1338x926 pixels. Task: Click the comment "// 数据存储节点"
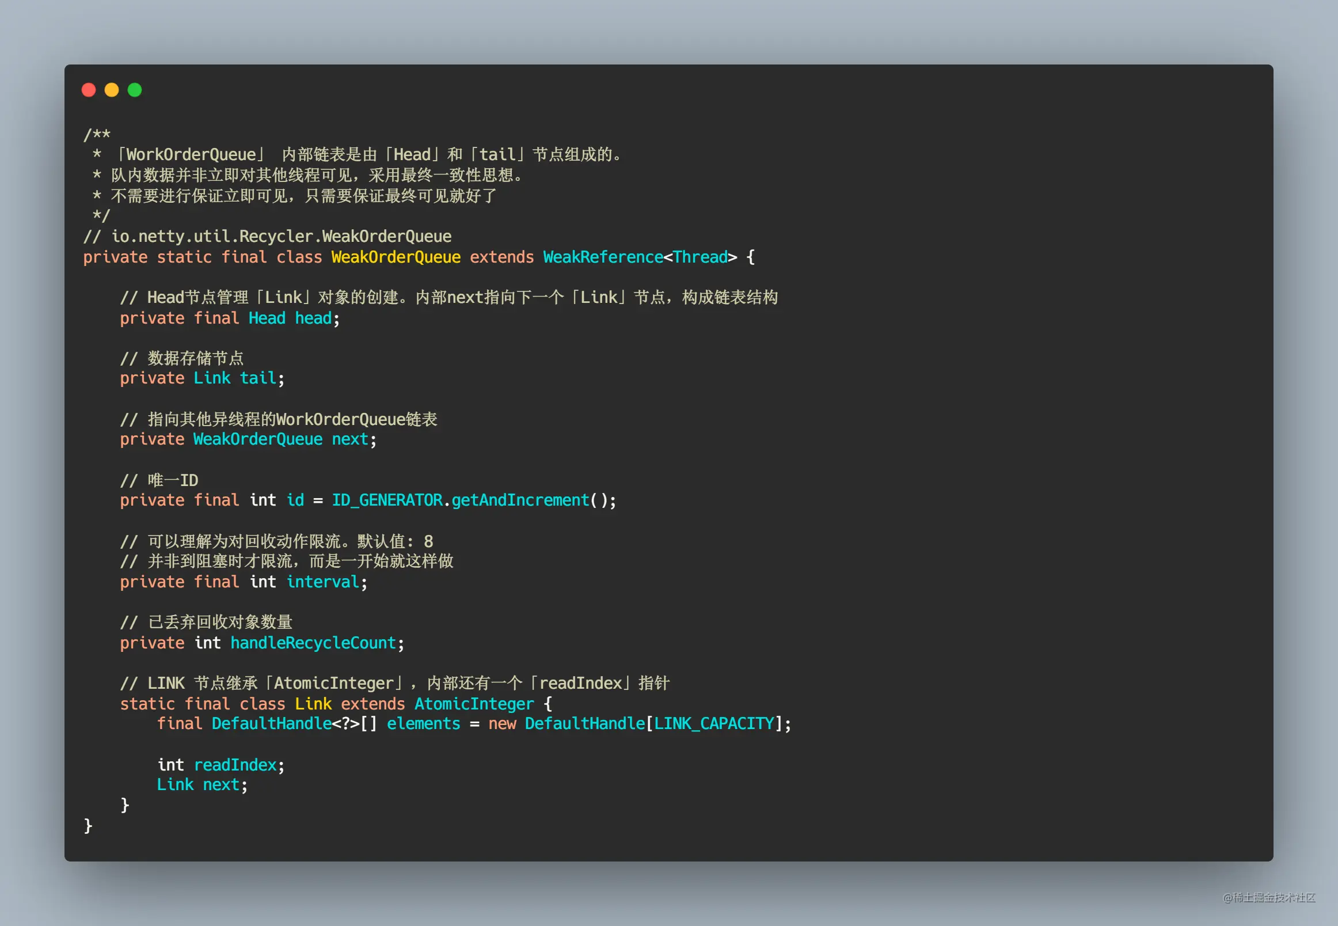pos(182,358)
